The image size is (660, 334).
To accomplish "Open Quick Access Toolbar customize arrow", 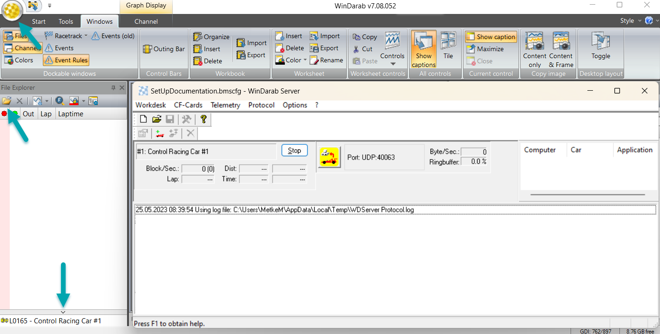I will point(50,6).
